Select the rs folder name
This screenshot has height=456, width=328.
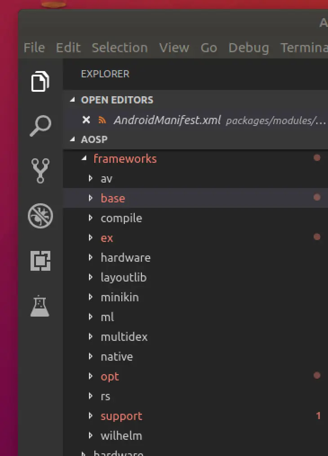point(105,396)
